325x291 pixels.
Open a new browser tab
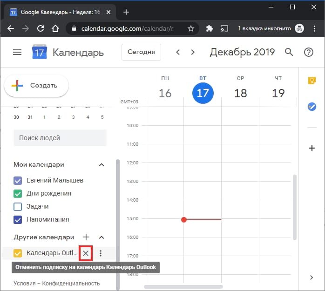tap(126, 12)
